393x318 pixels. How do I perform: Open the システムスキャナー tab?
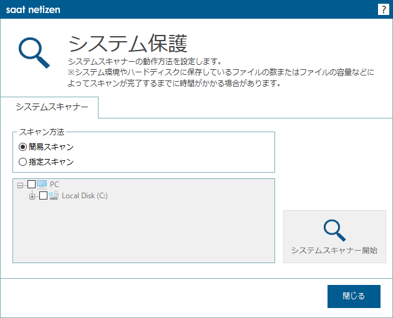coord(52,107)
